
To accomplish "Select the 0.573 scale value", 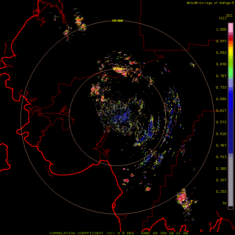I will click(221, 122).
